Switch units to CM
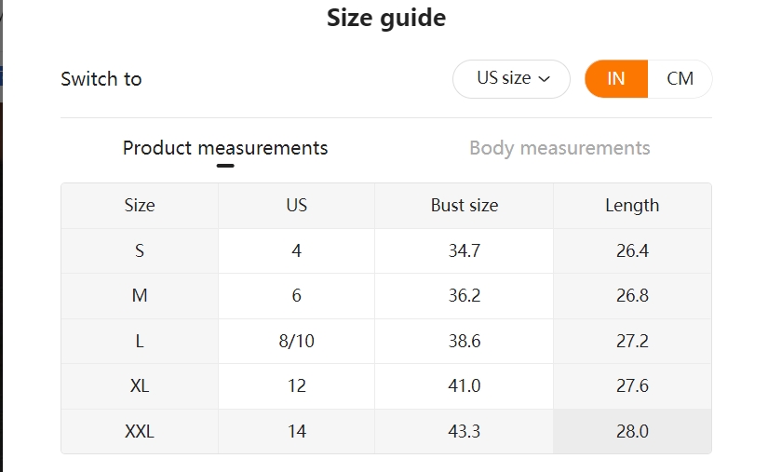 [680, 79]
